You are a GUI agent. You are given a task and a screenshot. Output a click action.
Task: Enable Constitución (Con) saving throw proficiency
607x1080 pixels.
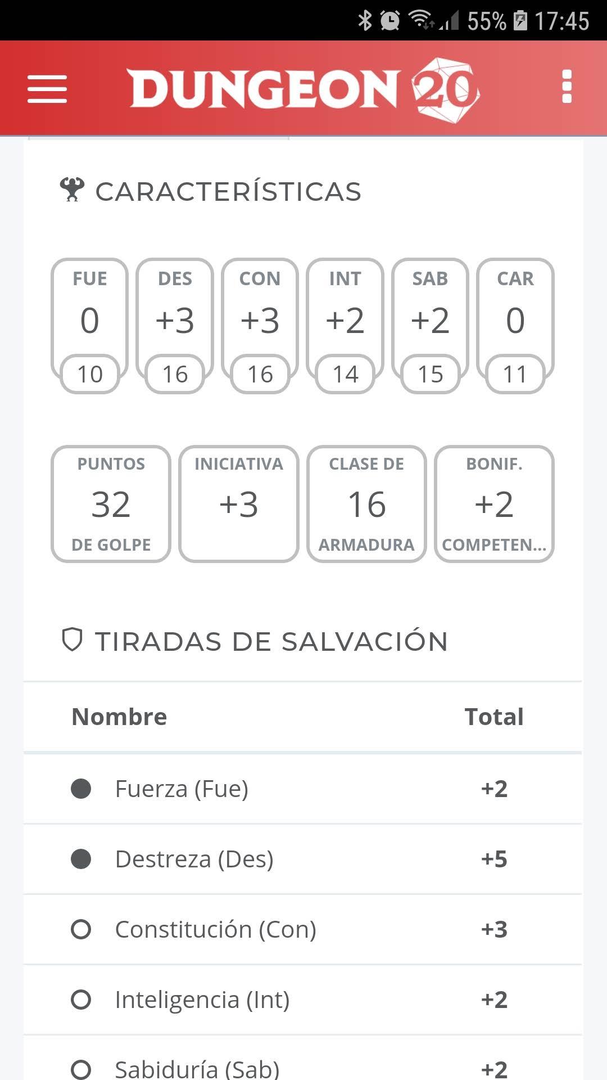81,929
